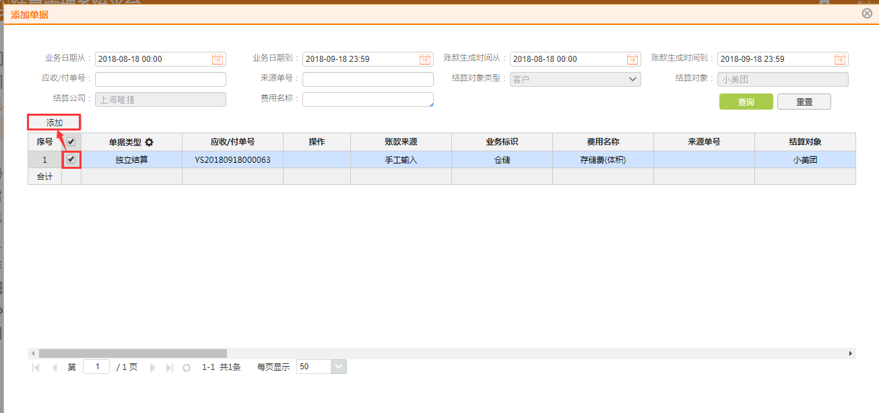Open calendar icon for 账款生成时间从
The height and width of the screenshot is (413, 879).
pyautogui.click(x=632, y=59)
